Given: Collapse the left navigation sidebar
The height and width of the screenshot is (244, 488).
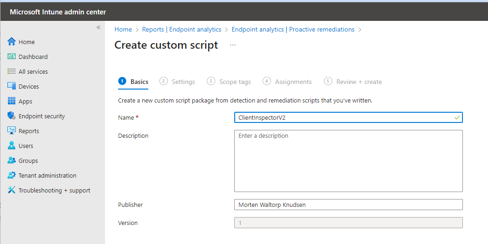Looking at the screenshot, I should click(99, 28).
